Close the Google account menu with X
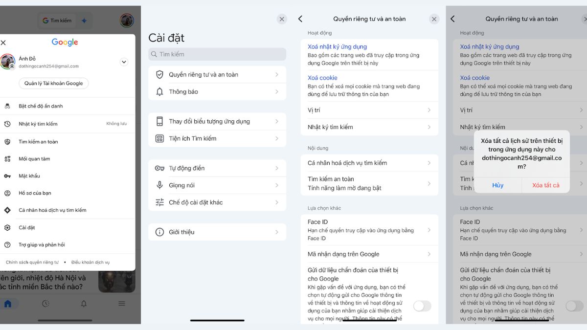 pyautogui.click(x=3, y=43)
